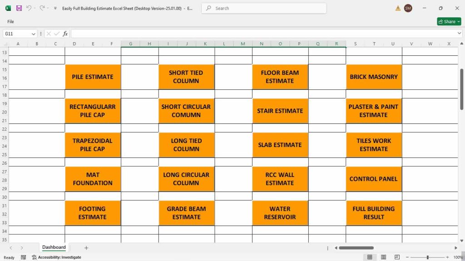Select Normal view icon in status bar

(x=370, y=257)
